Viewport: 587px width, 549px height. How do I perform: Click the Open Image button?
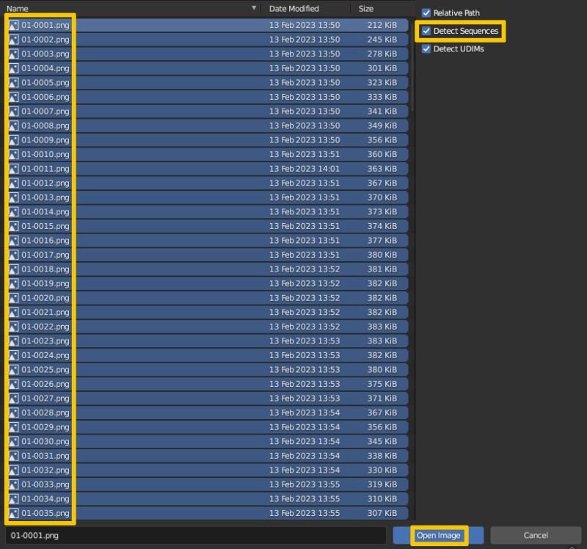438,536
